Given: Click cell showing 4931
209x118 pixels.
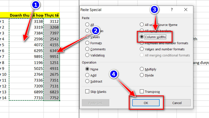Looking at the screenshot, I should [x=52, y=68].
